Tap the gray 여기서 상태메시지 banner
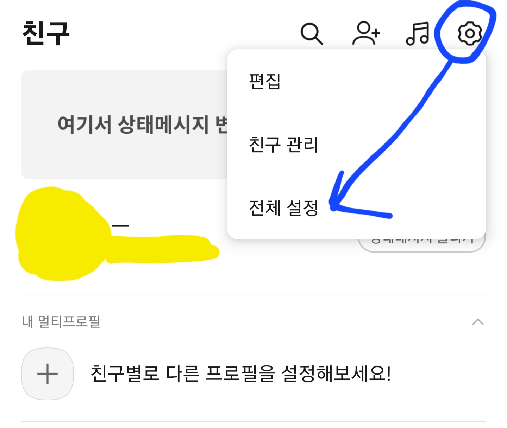Image resolution: width=507 pixels, height=428 pixels. tap(124, 124)
